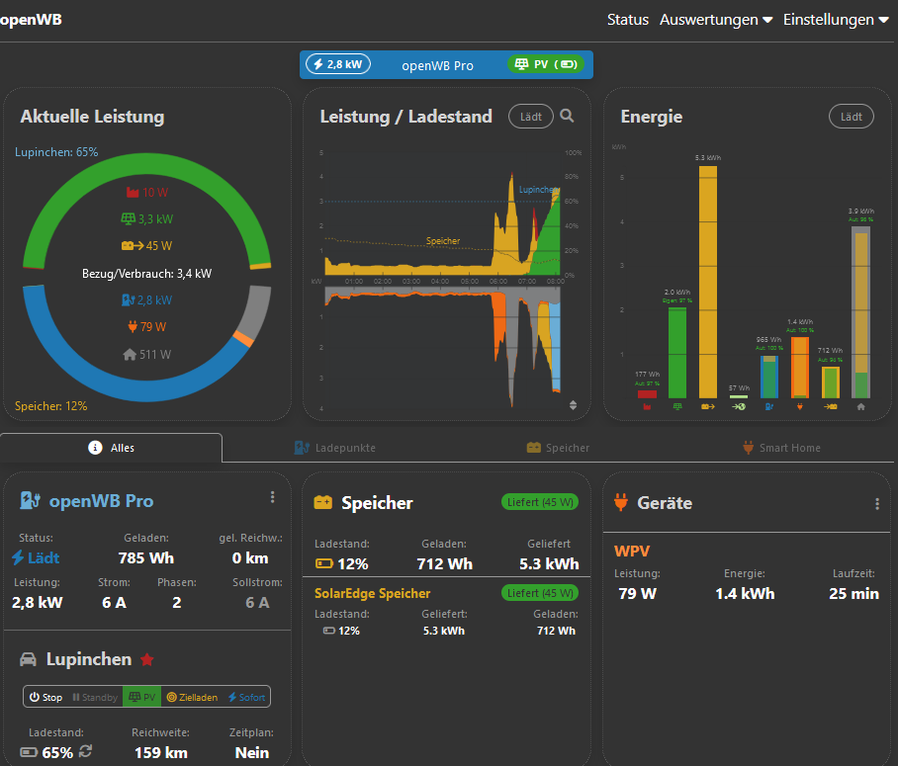
Task: Open the Geräte three-dot menu
Action: coord(877,504)
